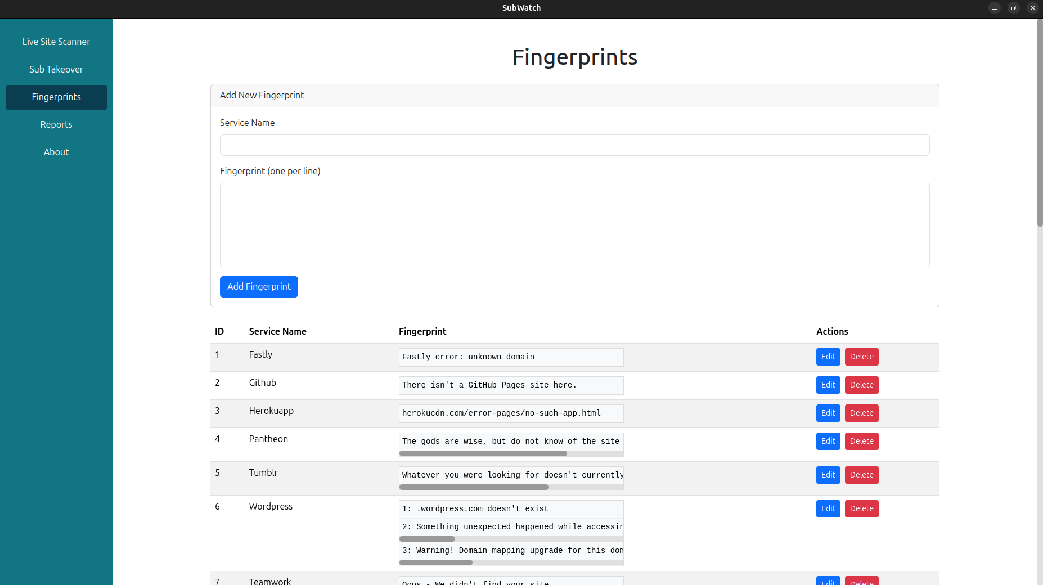1043x585 pixels.
Task: Select 'Fastly error: unknown domain' fingerprint text
Action: point(468,357)
